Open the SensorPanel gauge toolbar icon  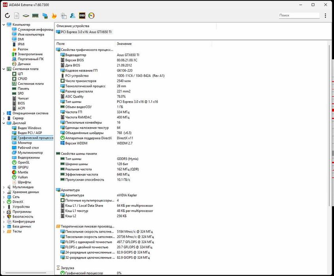point(91,15)
